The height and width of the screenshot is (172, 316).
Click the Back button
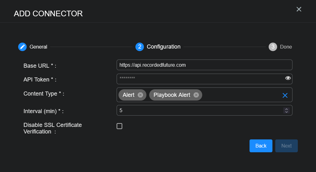point(261,146)
